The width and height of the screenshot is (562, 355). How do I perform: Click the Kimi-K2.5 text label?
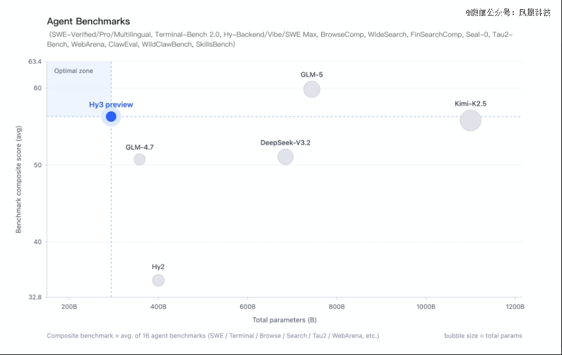470,103
